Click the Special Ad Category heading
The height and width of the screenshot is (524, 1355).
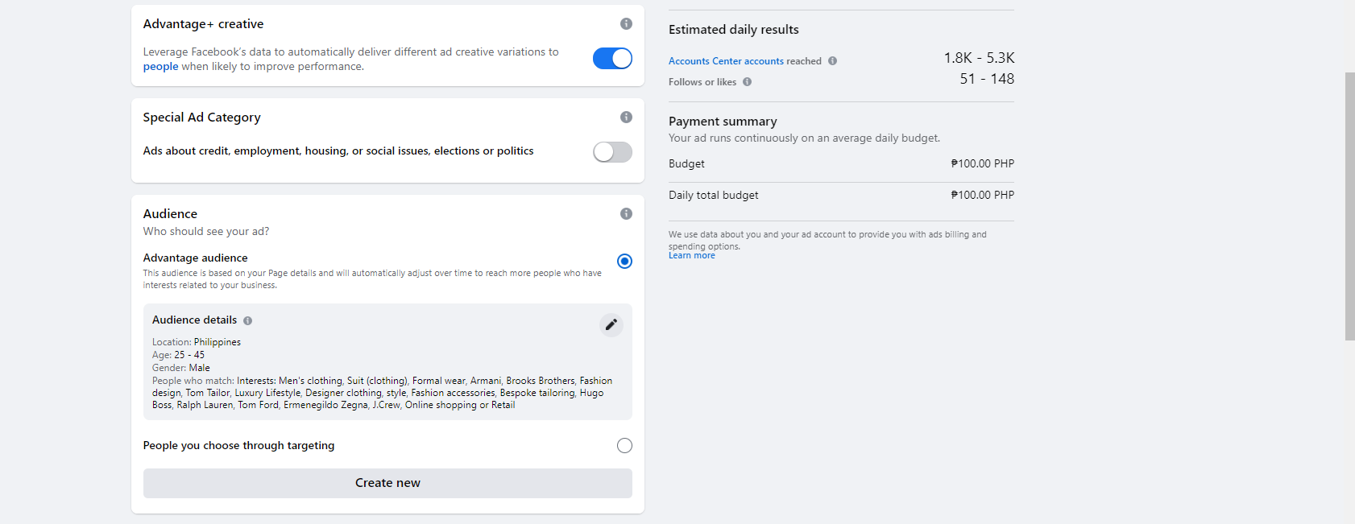201,118
